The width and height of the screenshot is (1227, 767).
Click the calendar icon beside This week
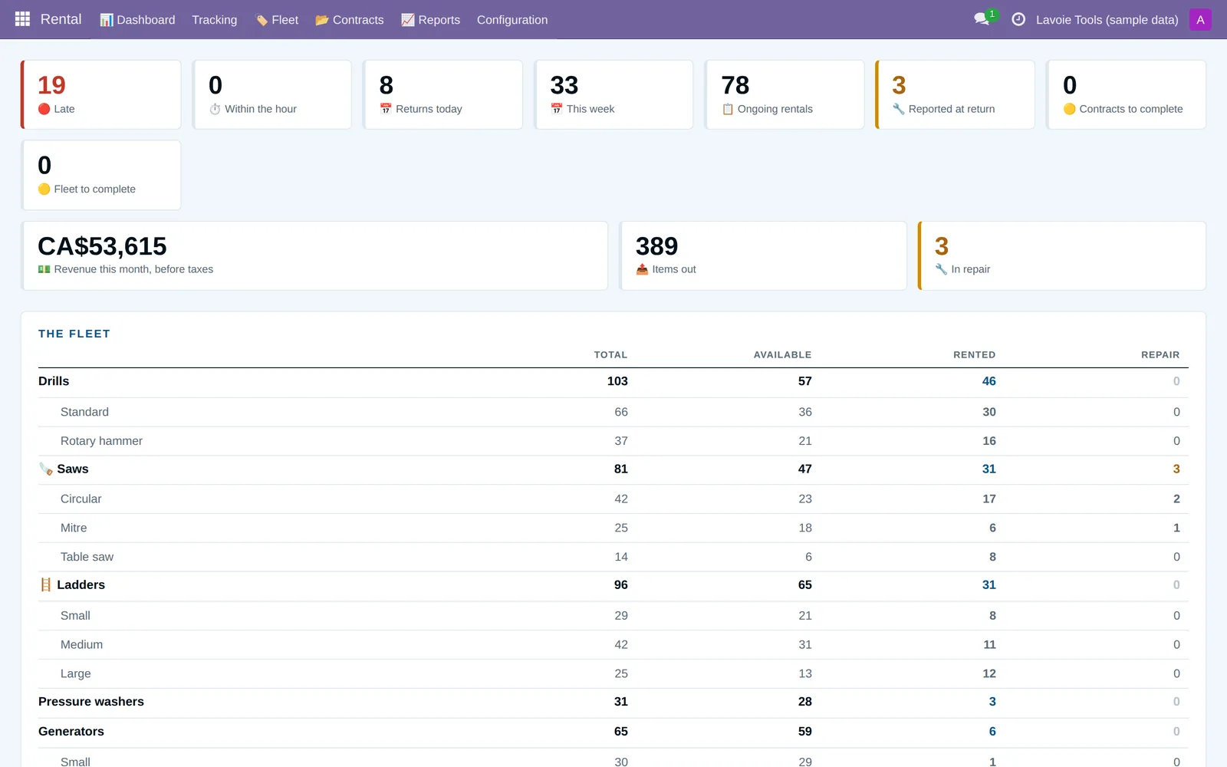tap(557, 109)
